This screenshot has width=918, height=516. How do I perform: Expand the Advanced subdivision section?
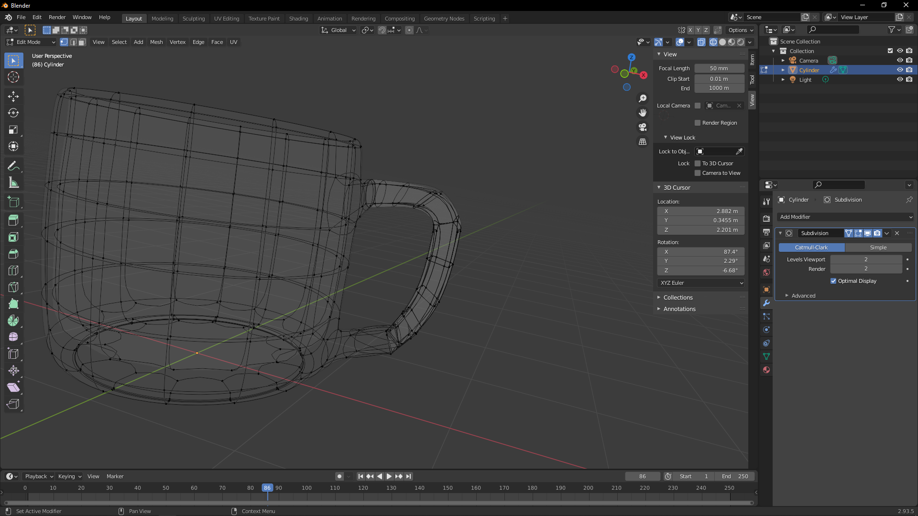(803, 296)
